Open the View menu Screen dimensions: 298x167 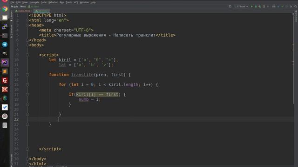(x=25, y=2)
